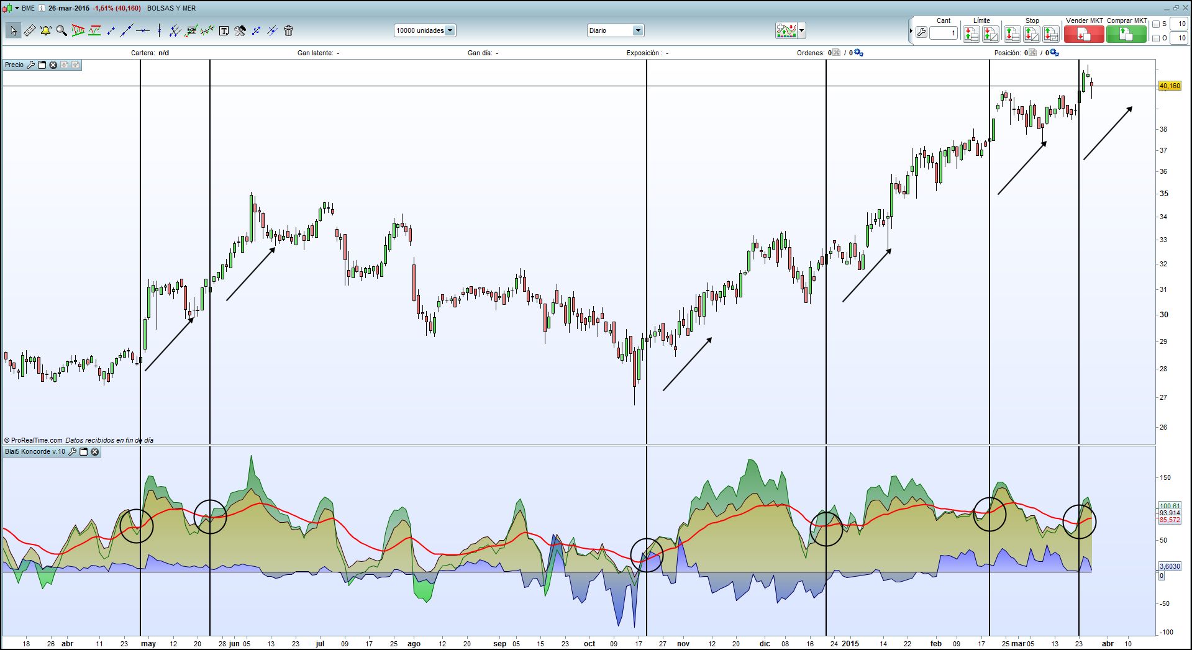Screen dimensions: 1192x650
Task: Click the Cant quantity input field
Action: [944, 33]
